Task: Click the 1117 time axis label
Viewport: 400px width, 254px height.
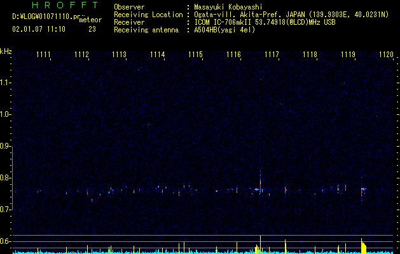Action: coord(272,55)
